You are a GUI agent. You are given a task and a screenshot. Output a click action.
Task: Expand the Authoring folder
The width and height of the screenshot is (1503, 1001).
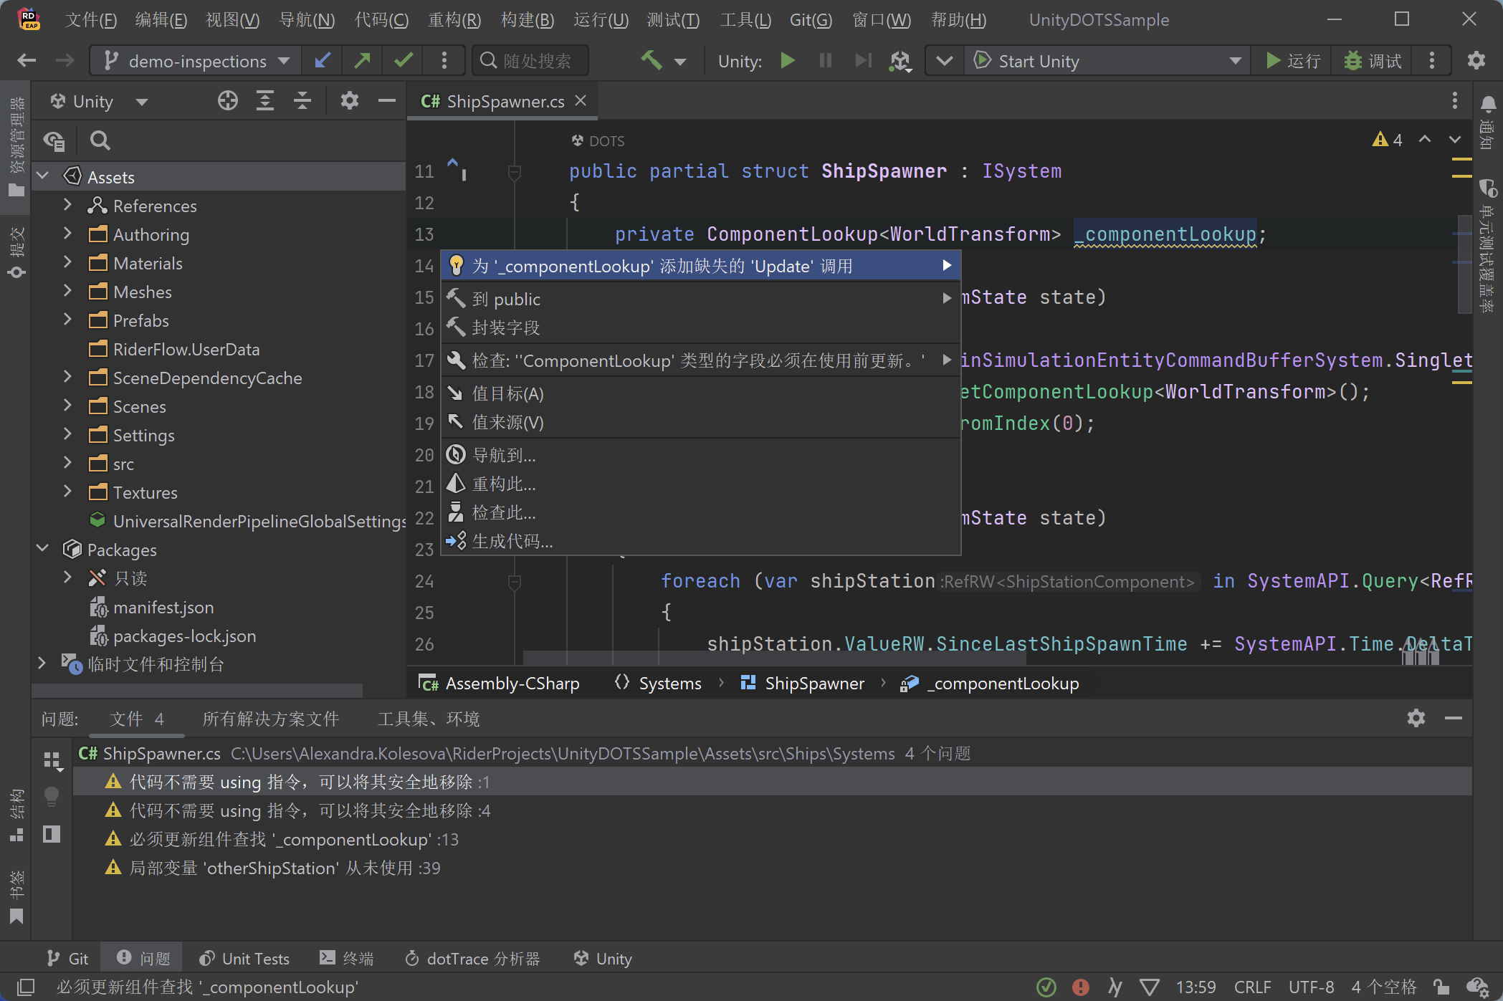click(x=67, y=234)
